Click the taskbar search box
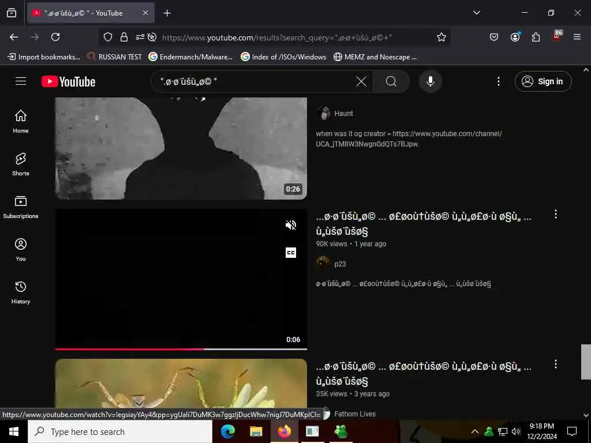The height and width of the screenshot is (443, 591). [x=120, y=431]
